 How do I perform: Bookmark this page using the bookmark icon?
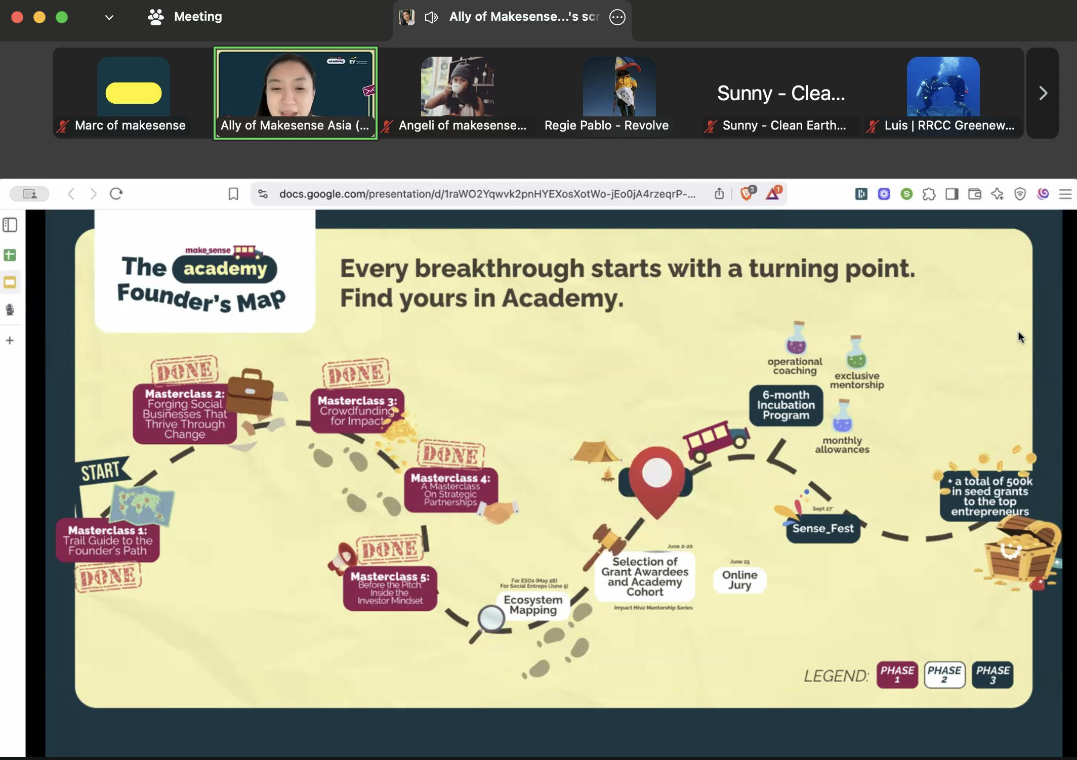233,194
